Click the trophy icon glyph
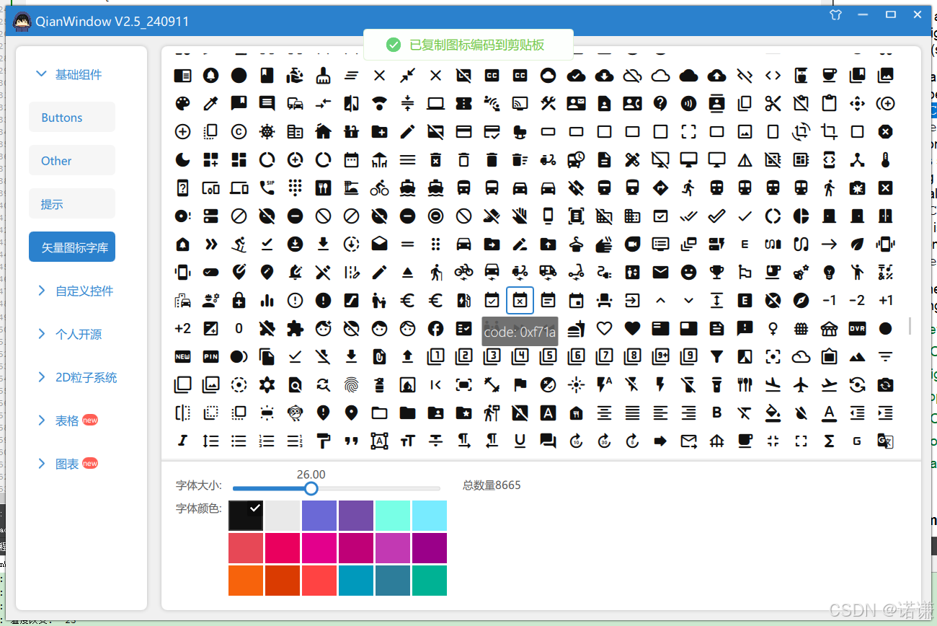937x626 pixels. pos(716,272)
